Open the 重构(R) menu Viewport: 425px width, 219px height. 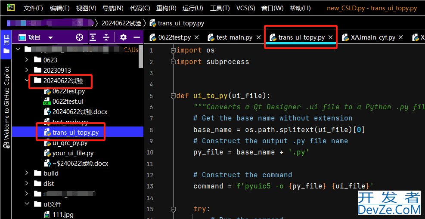[x=166, y=8]
